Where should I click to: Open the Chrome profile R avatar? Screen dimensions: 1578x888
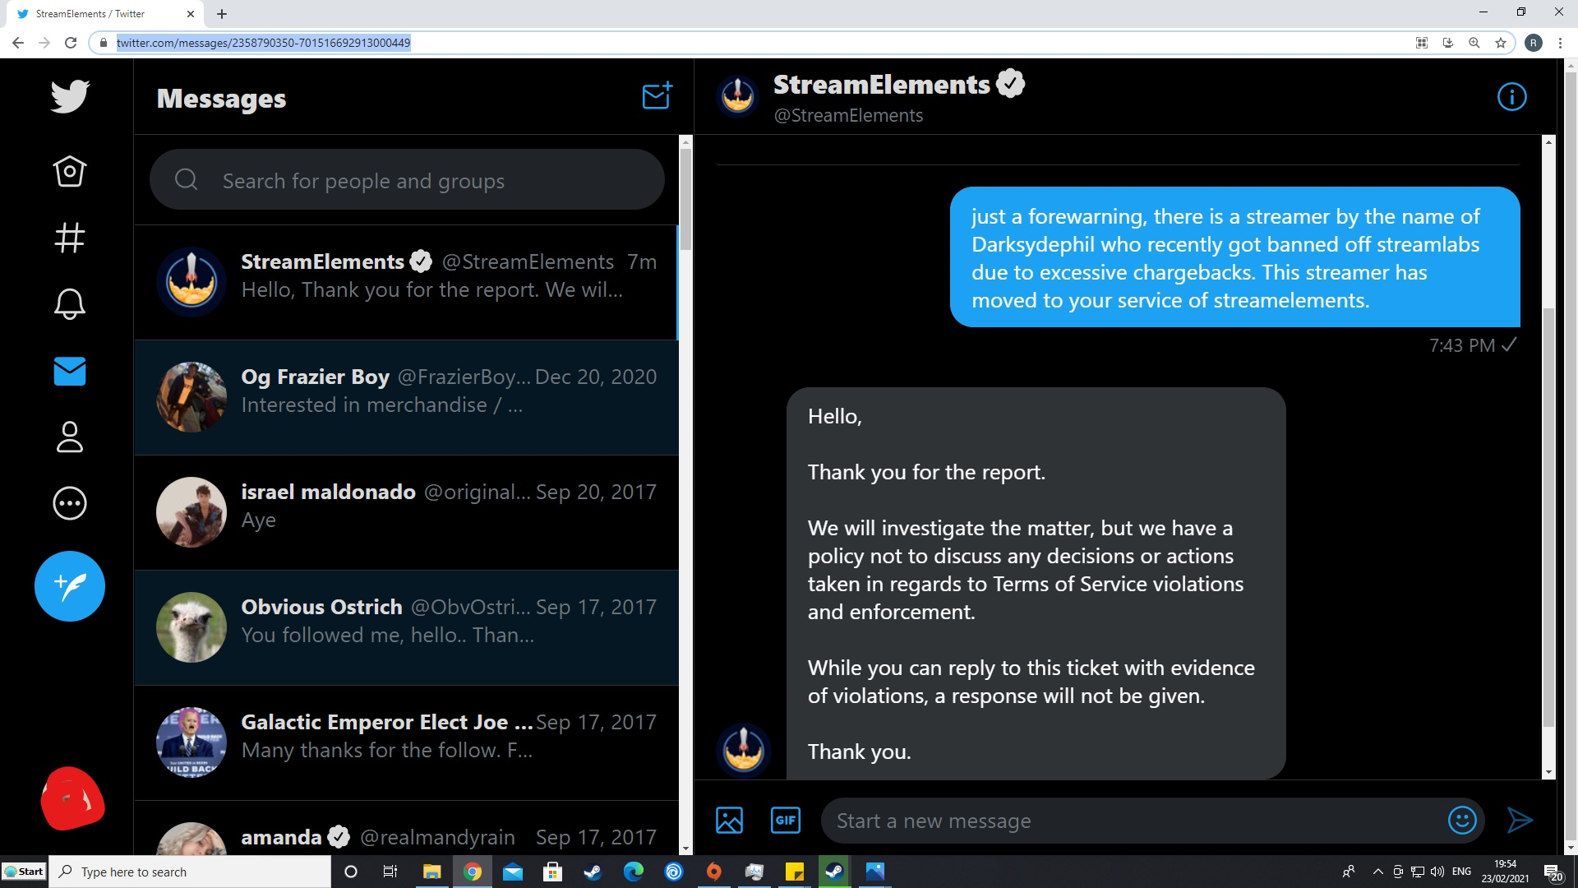point(1534,43)
